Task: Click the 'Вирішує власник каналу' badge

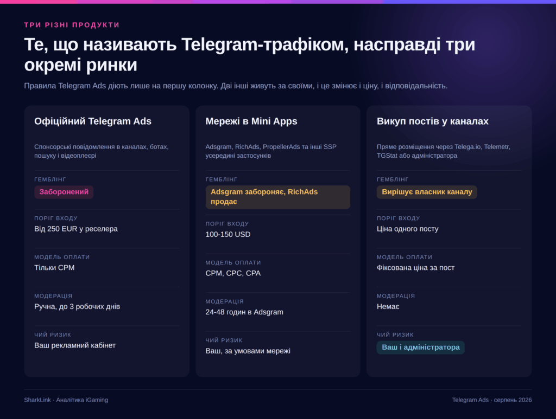Action: click(427, 192)
